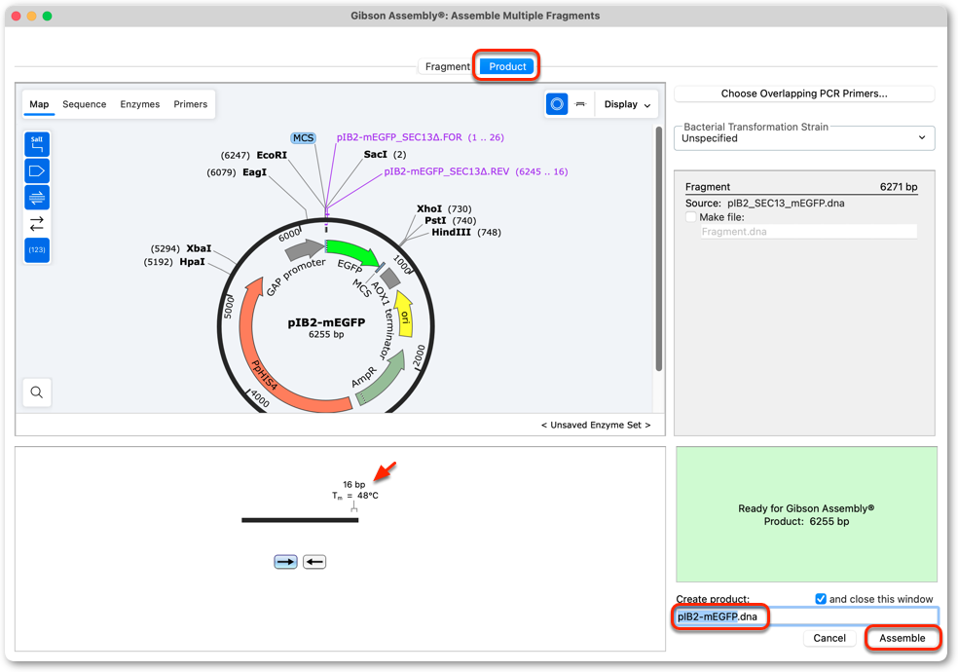The image size is (958, 672).
Task: Open the Display dropdown menu
Action: 627,104
